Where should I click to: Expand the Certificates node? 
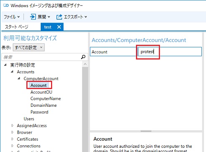point(13,139)
